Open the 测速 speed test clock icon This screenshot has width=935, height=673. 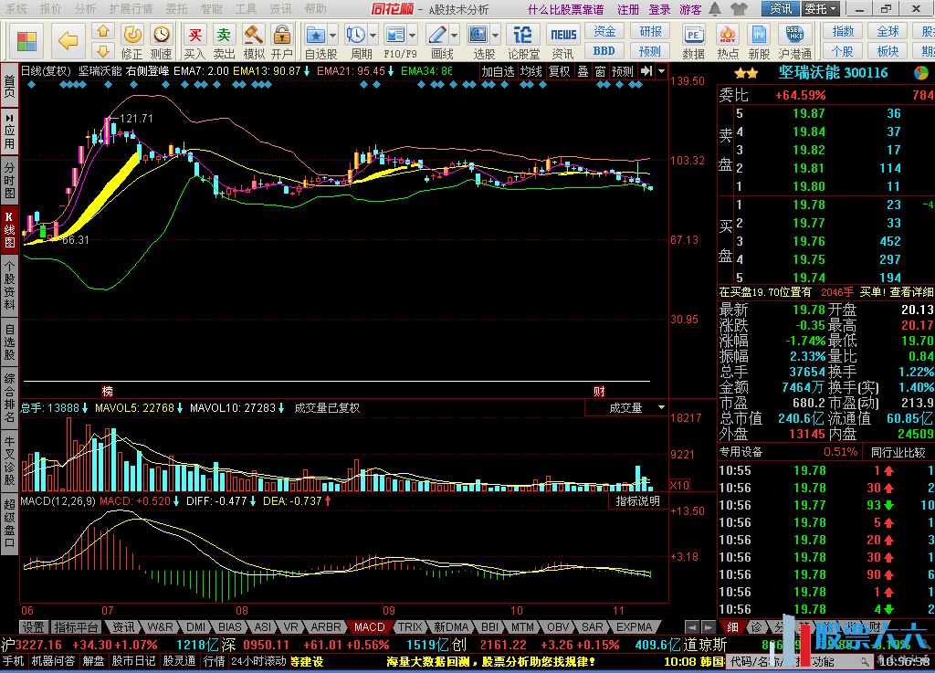click(x=161, y=42)
